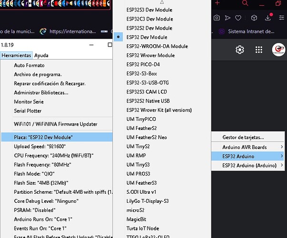Open the settings gear icon on page
The width and height of the screenshot is (287, 238).
[240, 50]
